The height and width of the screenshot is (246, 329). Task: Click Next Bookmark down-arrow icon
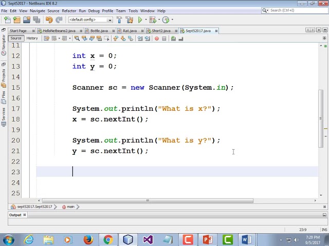123,38
